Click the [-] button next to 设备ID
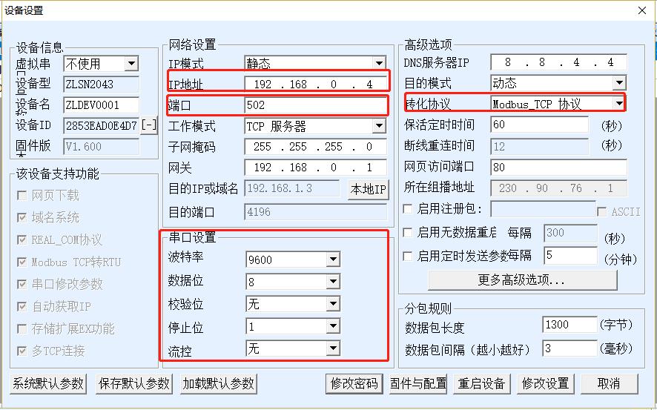 [149, 125]
